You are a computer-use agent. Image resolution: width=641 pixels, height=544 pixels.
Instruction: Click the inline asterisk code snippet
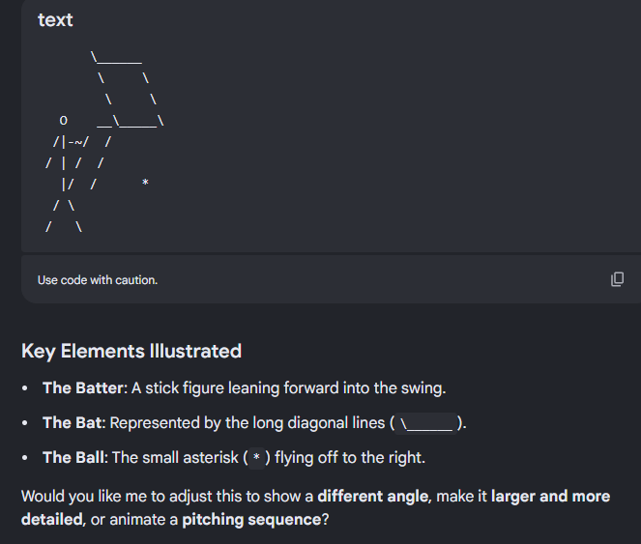coord(256,458)
